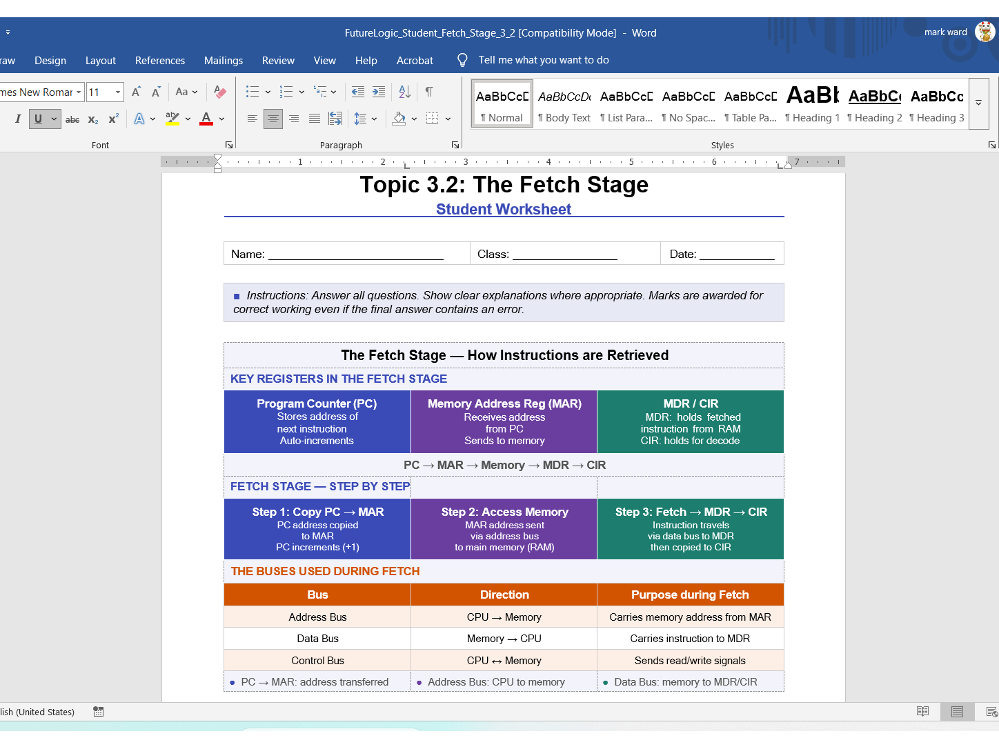Align text left
This screenshot has width=999, height=749.
tap(253, 119)
